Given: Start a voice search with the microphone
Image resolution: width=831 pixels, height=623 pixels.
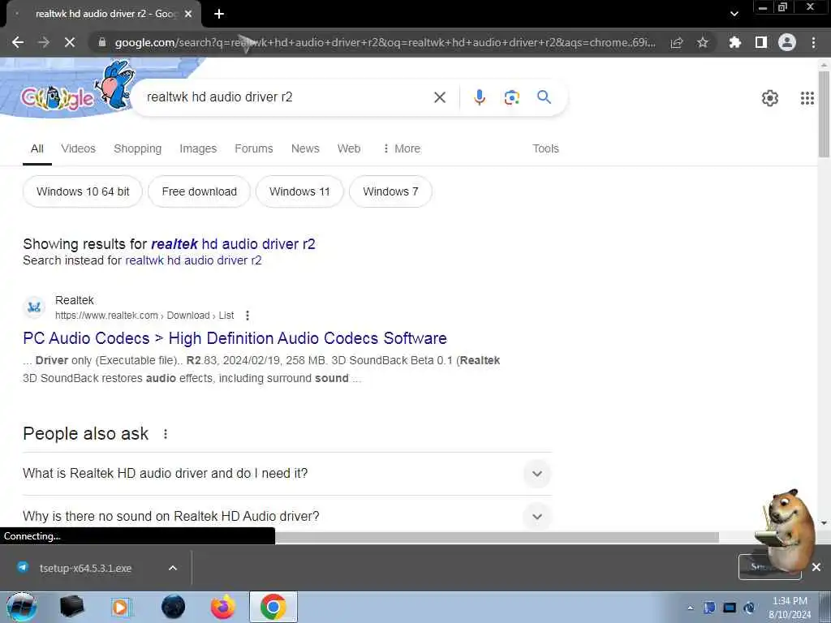Looking at the screenshot, I should click(x=479, y=97).
